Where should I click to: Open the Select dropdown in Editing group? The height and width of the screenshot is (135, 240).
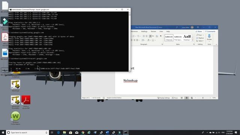point(200,41)
